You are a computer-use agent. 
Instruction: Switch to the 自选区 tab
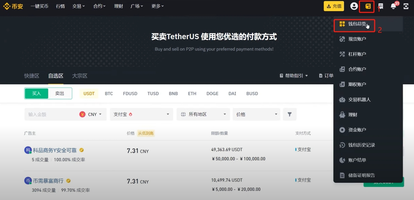56,76
